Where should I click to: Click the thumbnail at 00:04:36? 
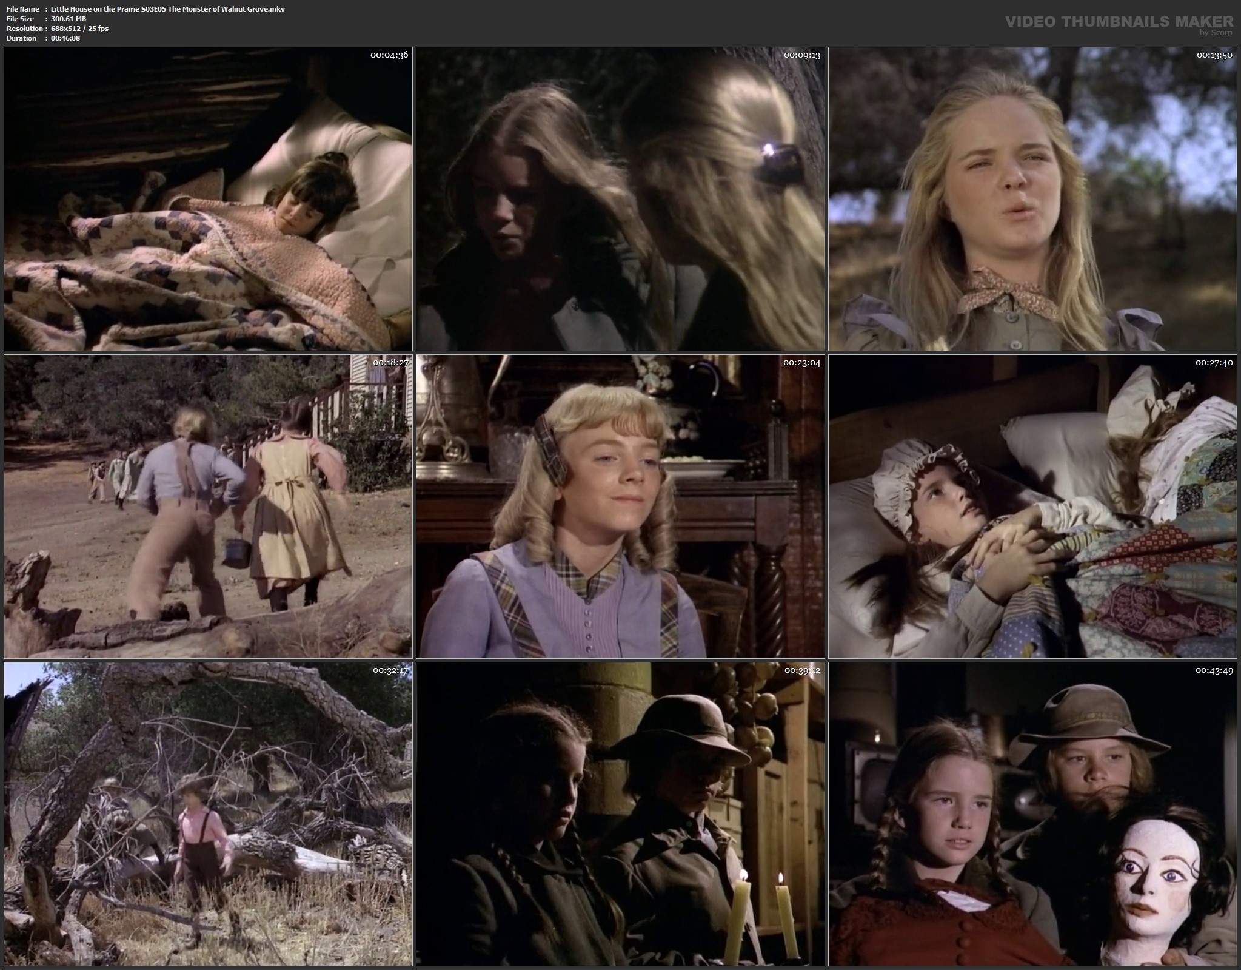208,199
